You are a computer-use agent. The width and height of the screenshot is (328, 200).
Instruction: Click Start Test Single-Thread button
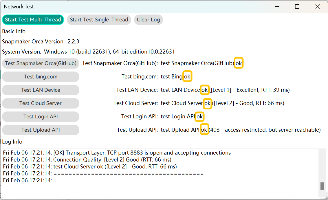99,20
